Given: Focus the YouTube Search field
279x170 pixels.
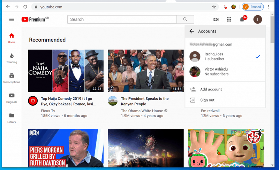Looking at the screenshot, I should click(x=122, y=19).
